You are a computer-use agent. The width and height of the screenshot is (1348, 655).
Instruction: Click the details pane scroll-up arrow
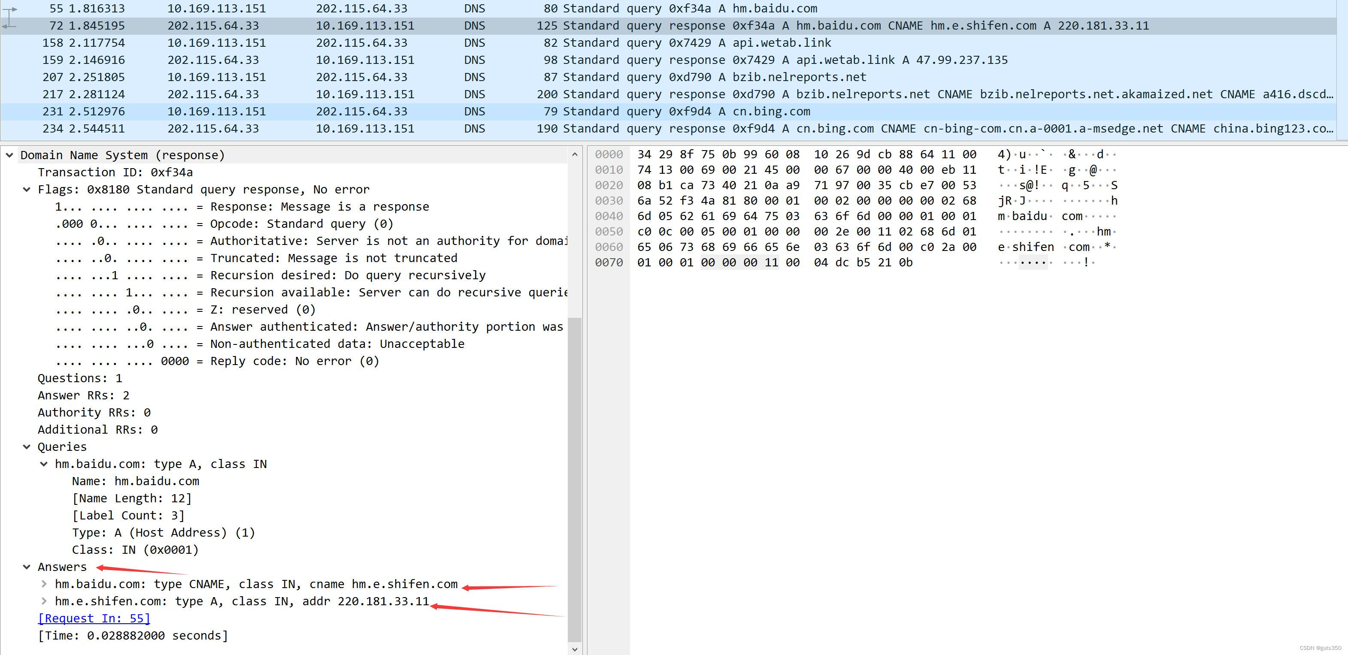pos(575,154)
